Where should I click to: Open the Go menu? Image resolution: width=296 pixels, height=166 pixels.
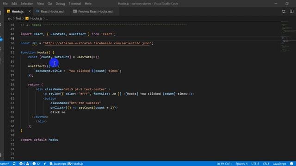point(49,4)
